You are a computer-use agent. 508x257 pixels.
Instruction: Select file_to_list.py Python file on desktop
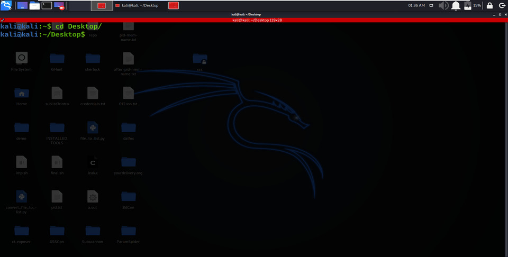point(93,131)
